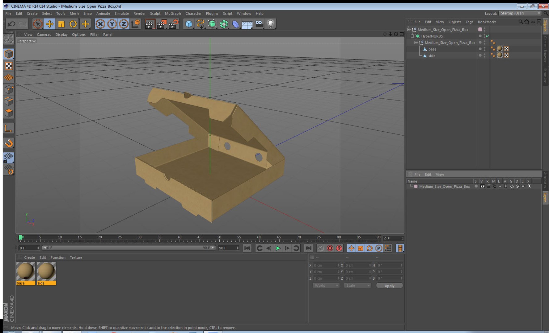This screenshot has height=333, width=549.
Task: Toggle Snap magnet icon
Action: (x=9, y=143)
